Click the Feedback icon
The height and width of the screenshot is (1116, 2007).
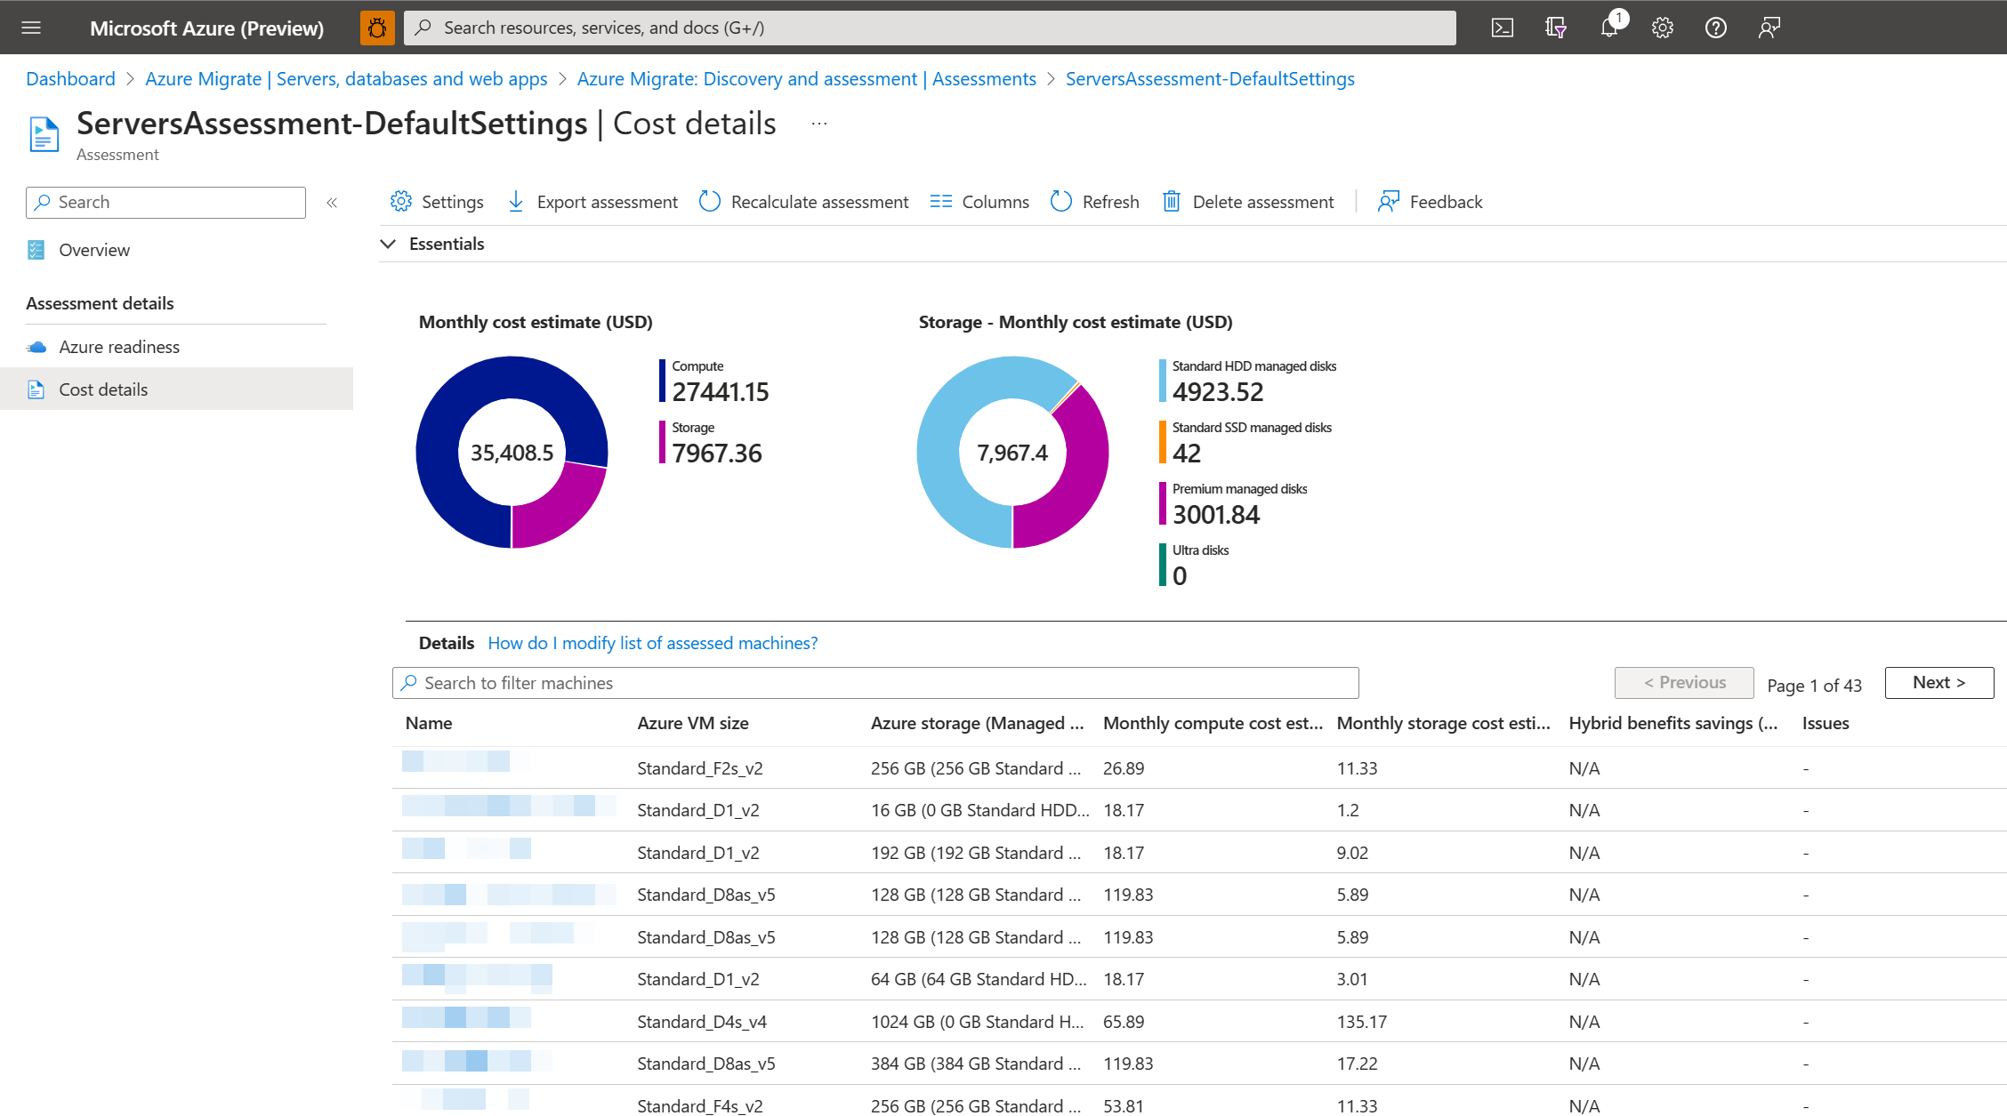tap(1387, 201)
